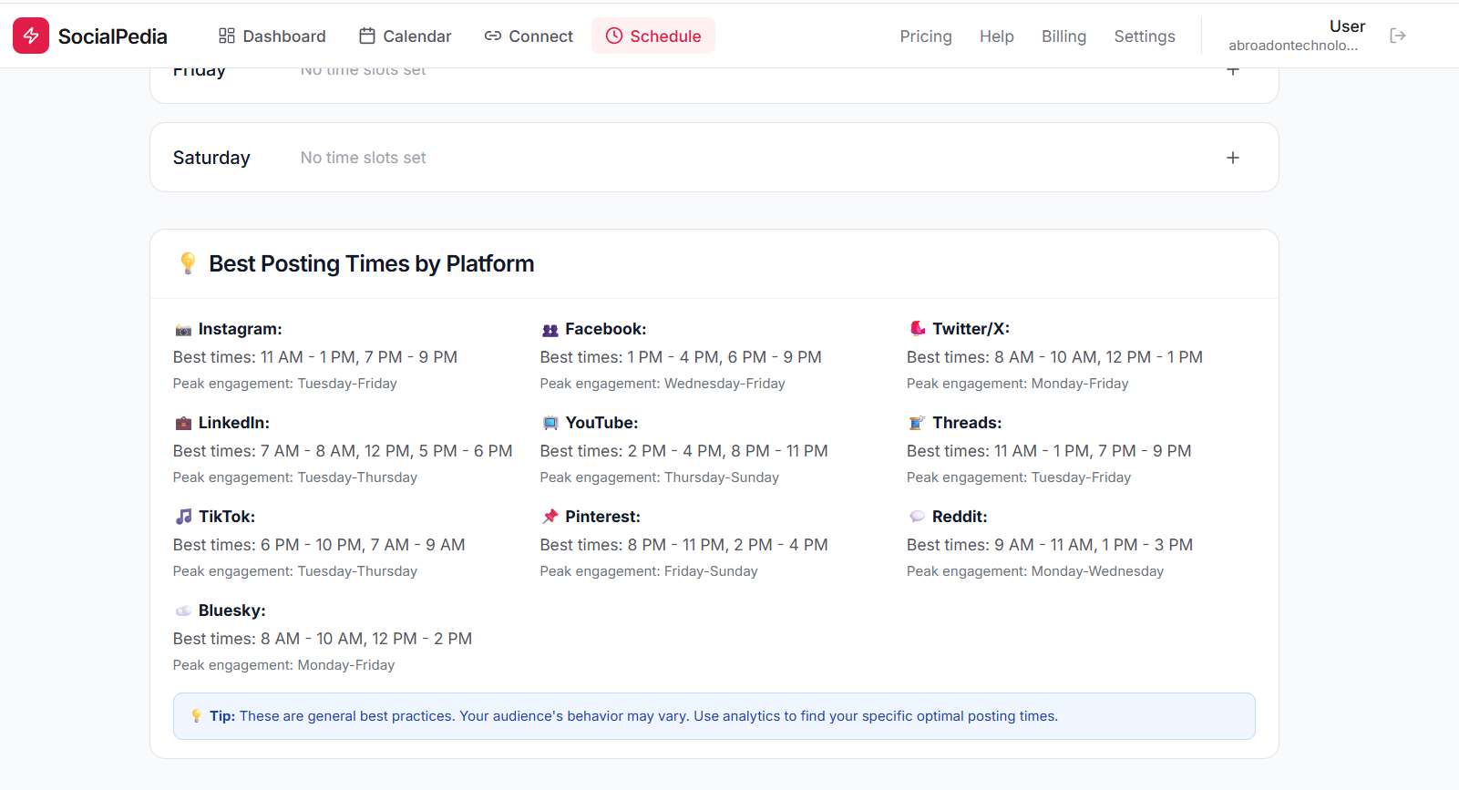Image resolution: width=1459 pixels, height=790 pixels.
Task: Click the lightbulb icon beside Best Posting Times
Action: pyautogui.click(x=188, y=263)
